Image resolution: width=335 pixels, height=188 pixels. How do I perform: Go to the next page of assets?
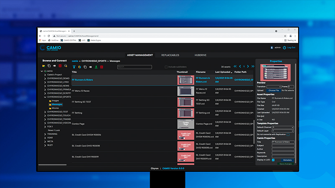pyautogui.click(x=248, y=66)
